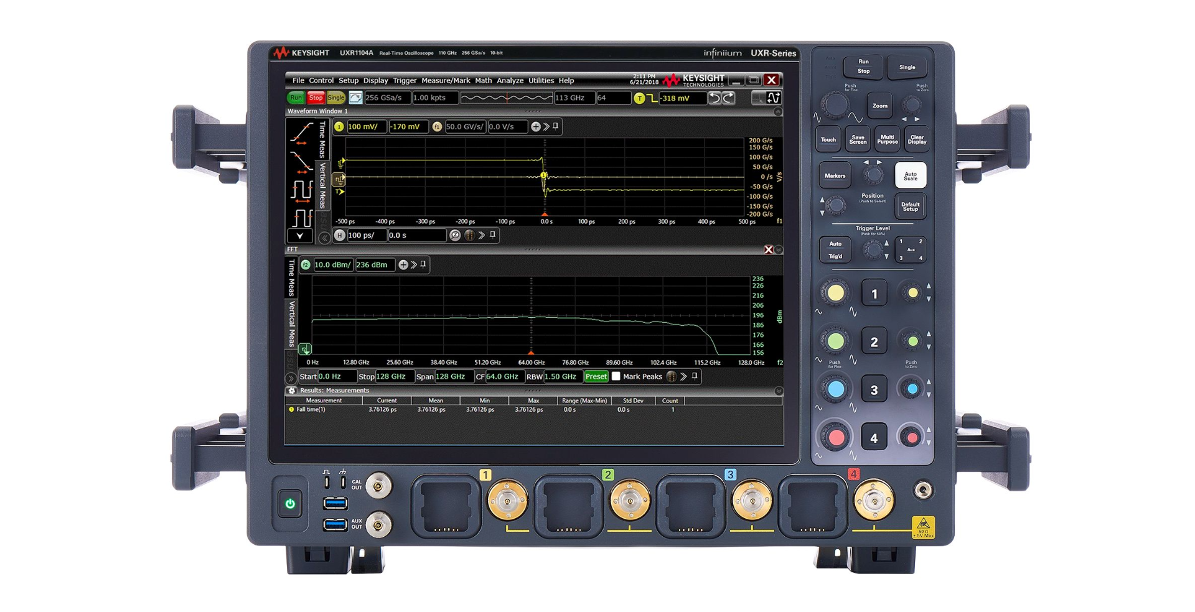Viewport: 1195px width, 612px height.
Task: Click the redo arrow icon
Action: 728,99
